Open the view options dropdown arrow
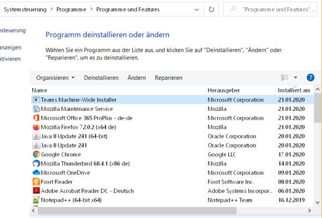322x218 pixels. pos(295,78)
